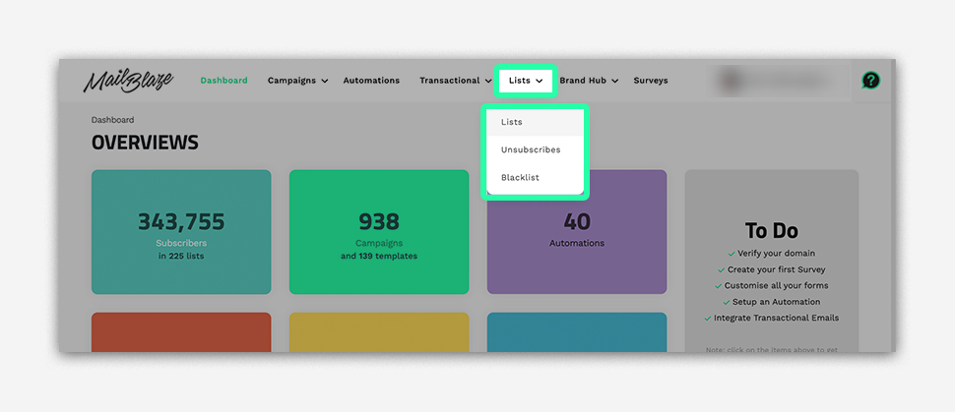Open Surveys from the navigation bar

coord(651,81)
